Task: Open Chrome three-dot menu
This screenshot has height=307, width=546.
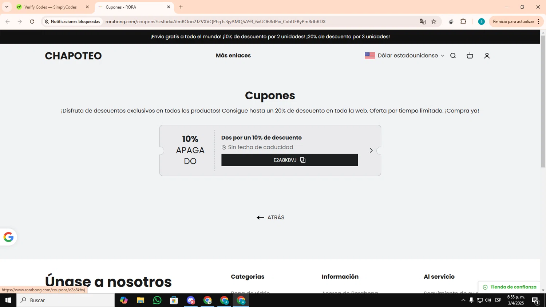Action: [539, 21]
